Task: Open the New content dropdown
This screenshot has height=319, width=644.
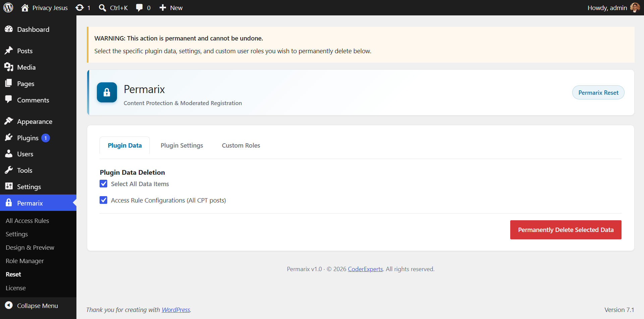Action: point(171,8)
